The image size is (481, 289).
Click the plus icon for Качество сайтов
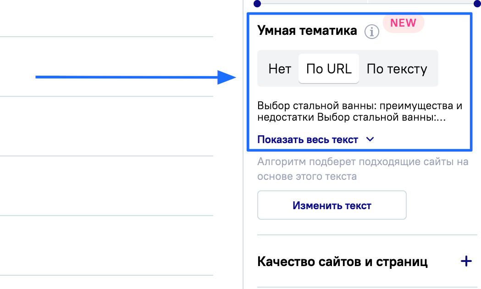pyautogui.click(x=466, y=261)
